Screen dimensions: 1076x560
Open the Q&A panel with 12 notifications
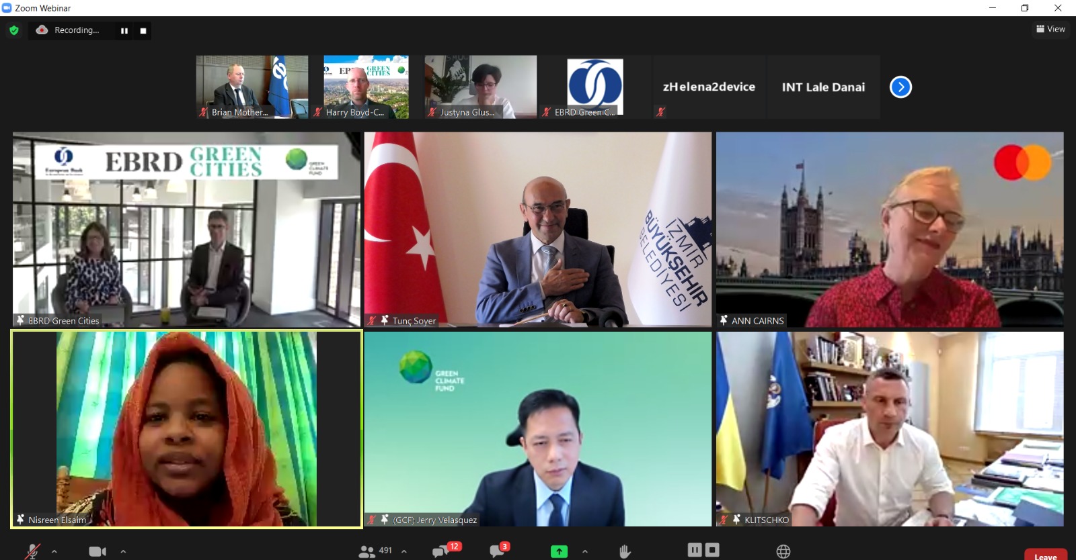click(x=441, y=551)
